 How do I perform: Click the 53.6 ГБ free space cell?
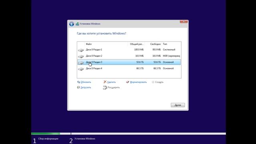(x=157, y=62)
